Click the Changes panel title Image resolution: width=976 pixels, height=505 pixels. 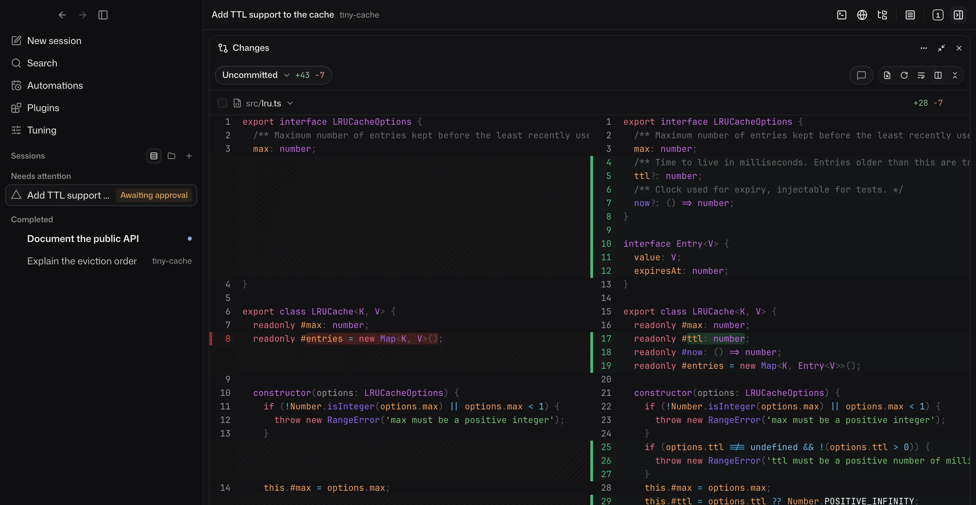click(250, 48)
